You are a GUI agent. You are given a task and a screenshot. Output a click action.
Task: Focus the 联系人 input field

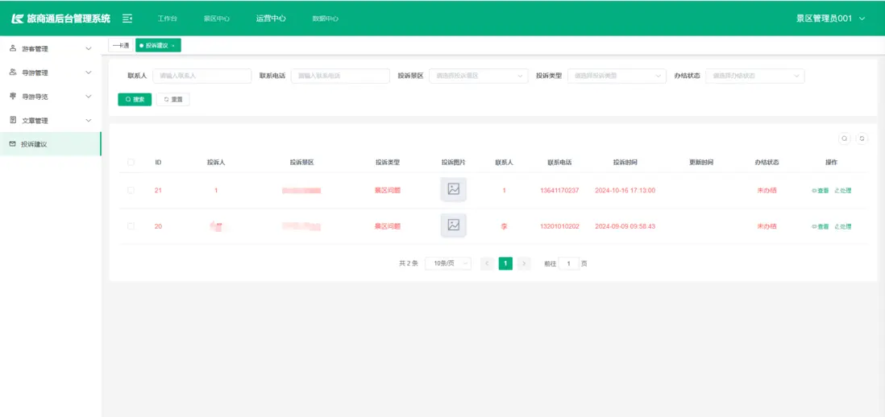click(202, 76)
